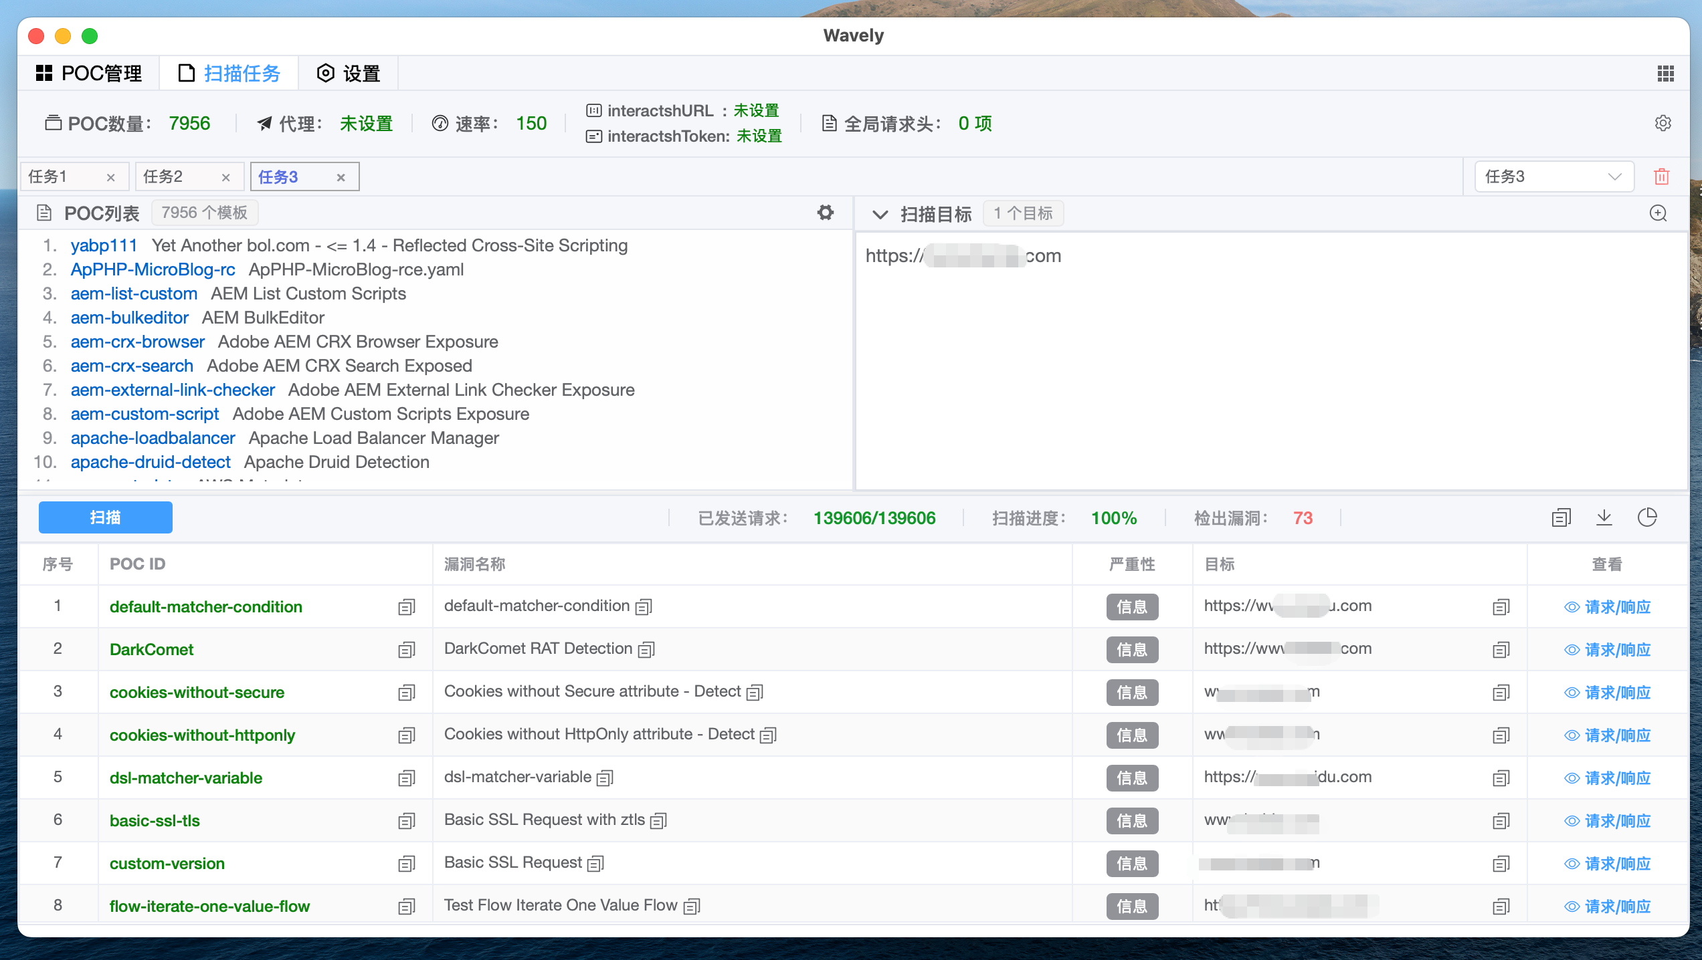The width and height of the screenshot is (1702, 960).
Task: Click the copy-all-results icon next to the download icon
Action: click(x=1561, y=517)
